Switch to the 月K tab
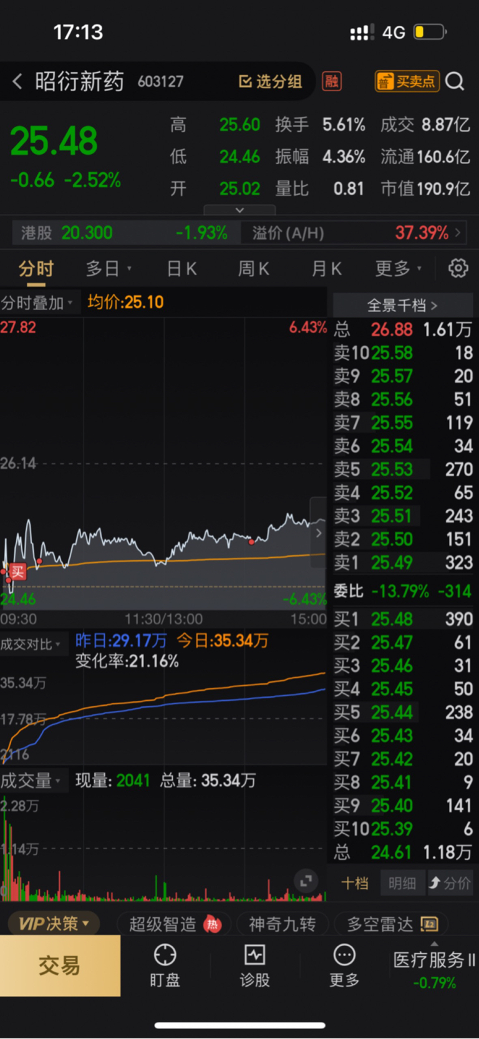This screenshot has width=479, height=1039. coord(326,269)
